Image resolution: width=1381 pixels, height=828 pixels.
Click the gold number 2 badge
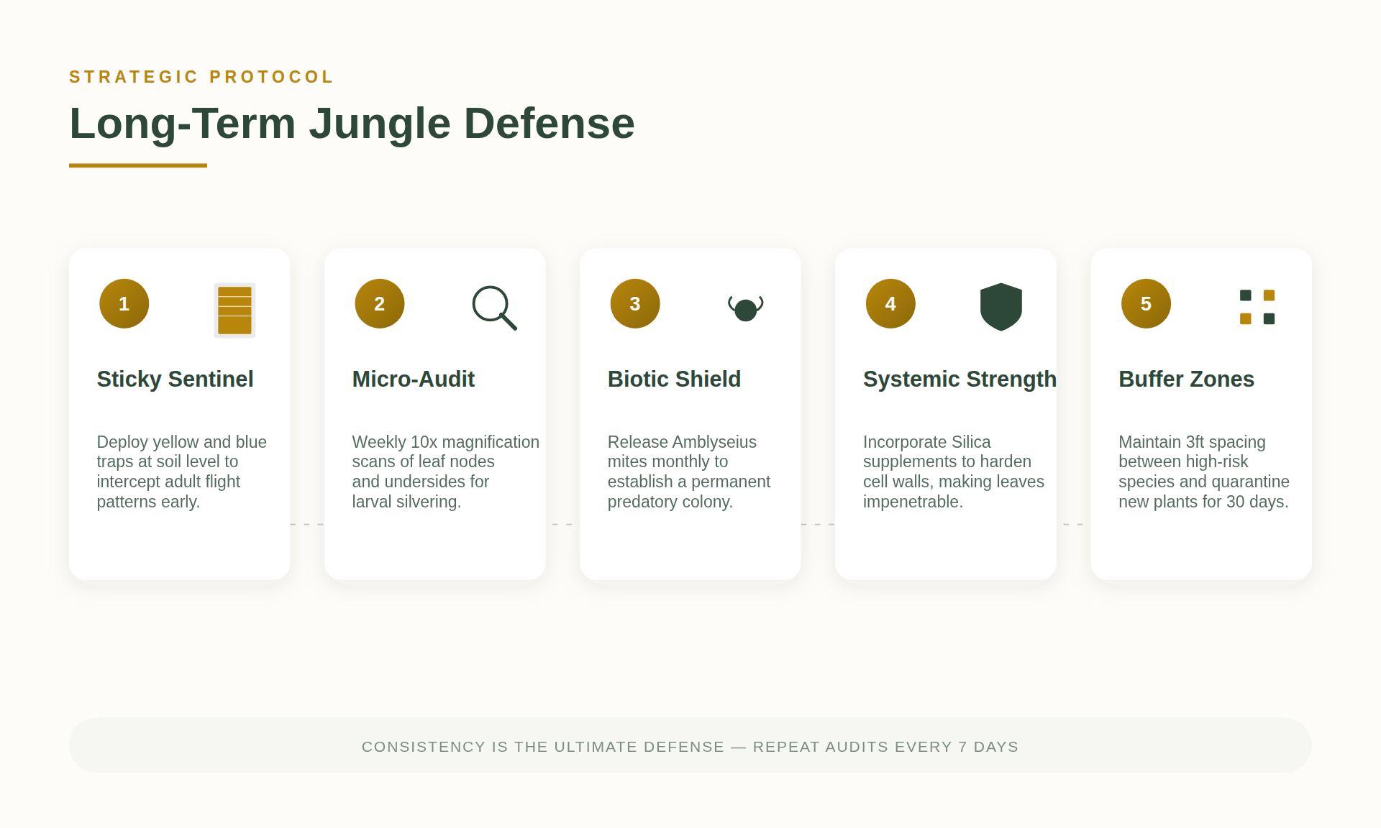click(x=380, y=304)
